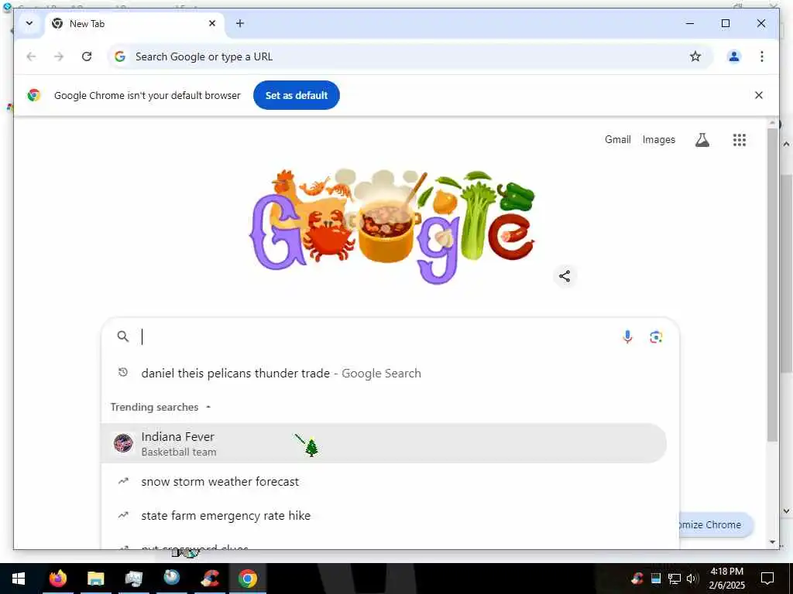Search by image with Google Lens

(656, 337)
